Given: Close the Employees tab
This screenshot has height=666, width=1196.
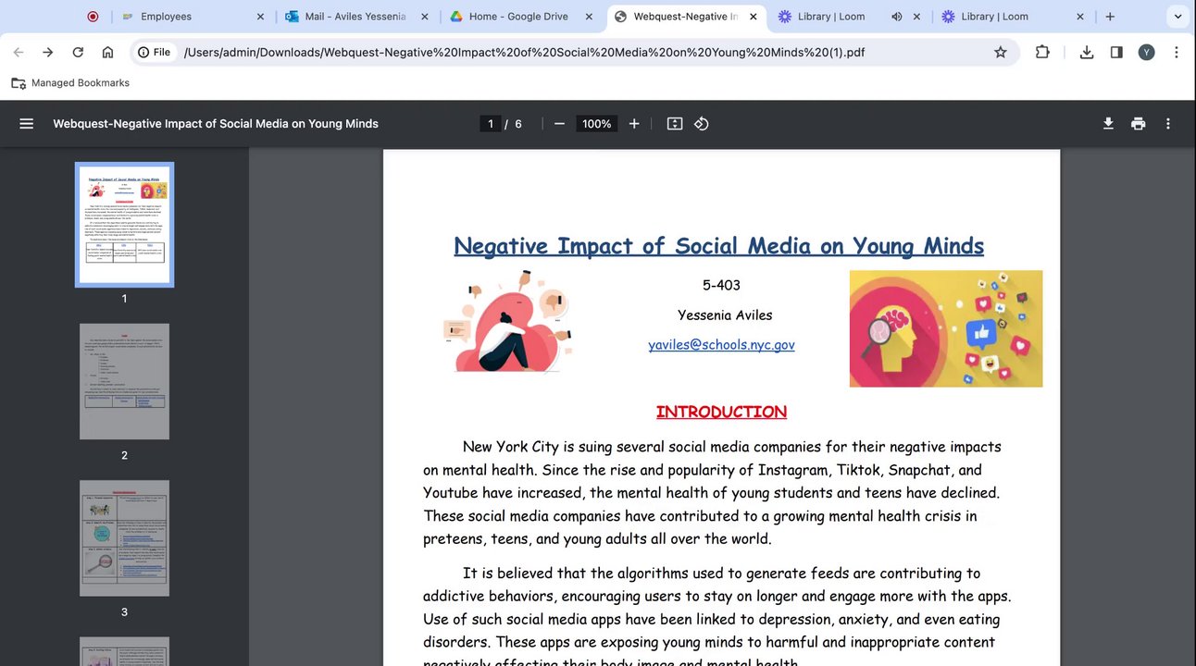Looking at the screenshot, I should click(x=260, y=17).
